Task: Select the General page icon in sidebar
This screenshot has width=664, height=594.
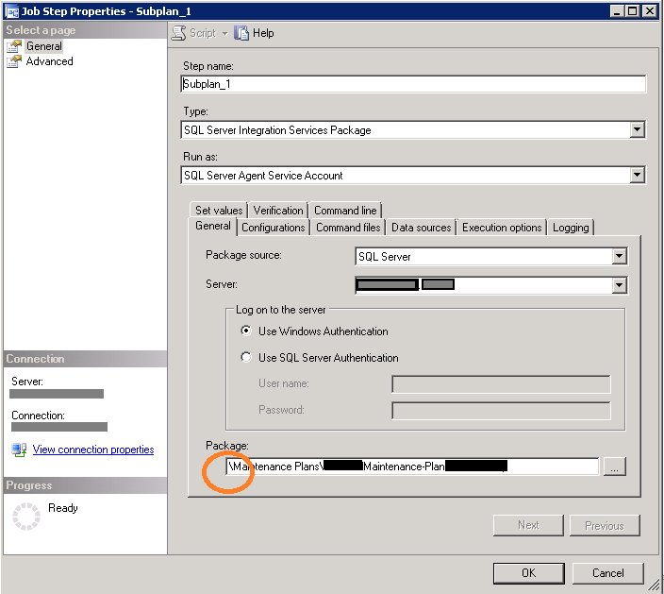Action: 13,46
